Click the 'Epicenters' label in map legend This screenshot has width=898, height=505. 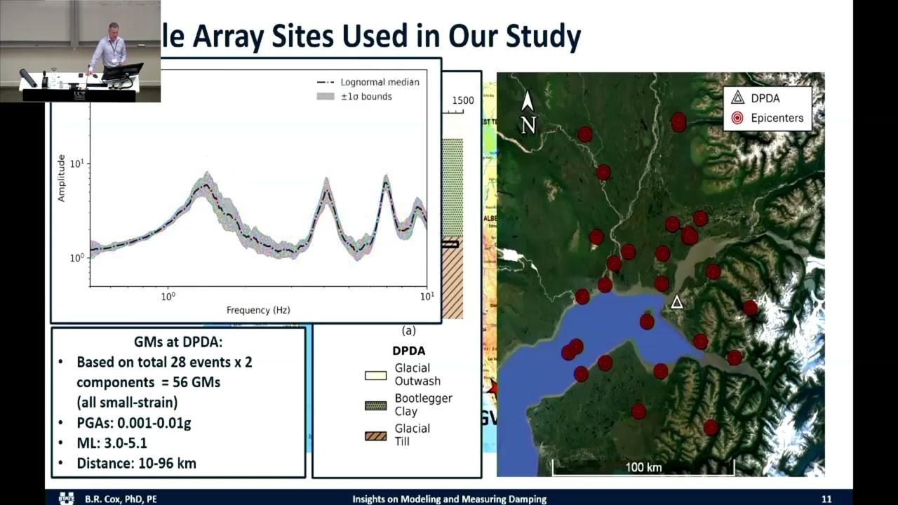[777, 118]
